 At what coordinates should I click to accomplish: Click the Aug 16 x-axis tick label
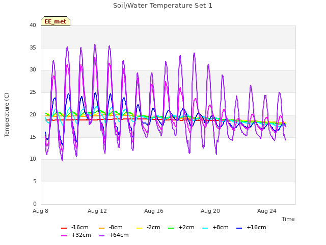tap(154, 211)
